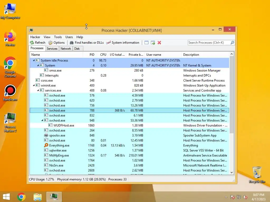Image resolution: width=270 pixels, height=202 pixels.
Task: Open the Tools menu
Action: pos(58,37)
